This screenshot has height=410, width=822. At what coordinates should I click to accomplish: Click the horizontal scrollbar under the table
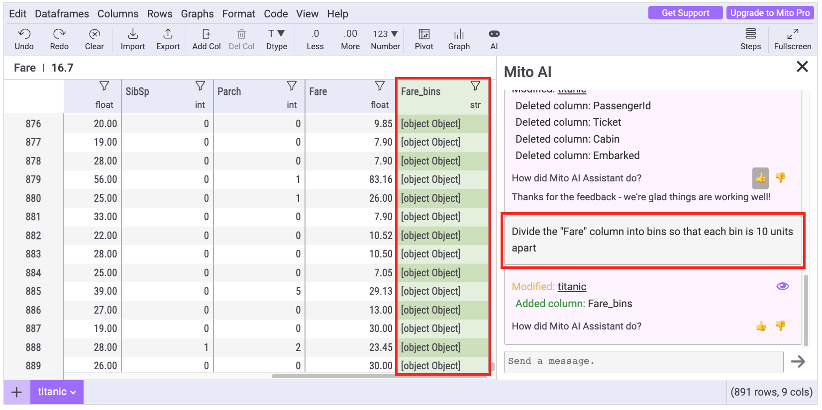pos(378,376)
